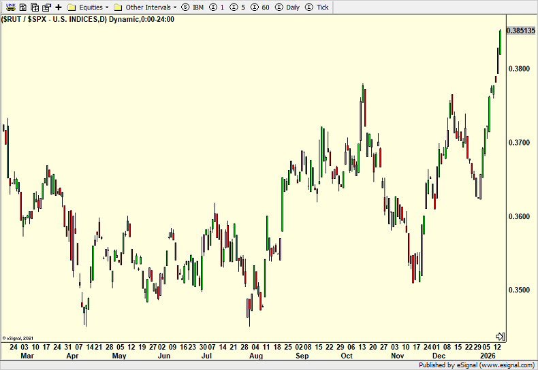The height and width of the screenshot is (370, 538).
Task: Click the Sep label on time axis
Action: 302,356
